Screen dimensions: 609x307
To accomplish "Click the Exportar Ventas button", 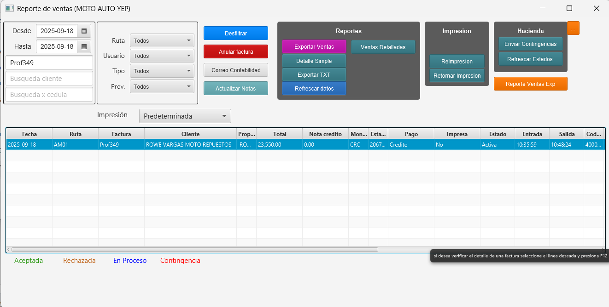I will point(314,47).
